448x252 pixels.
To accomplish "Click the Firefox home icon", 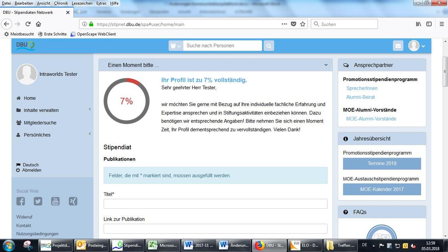I will (x=38, y=24).
